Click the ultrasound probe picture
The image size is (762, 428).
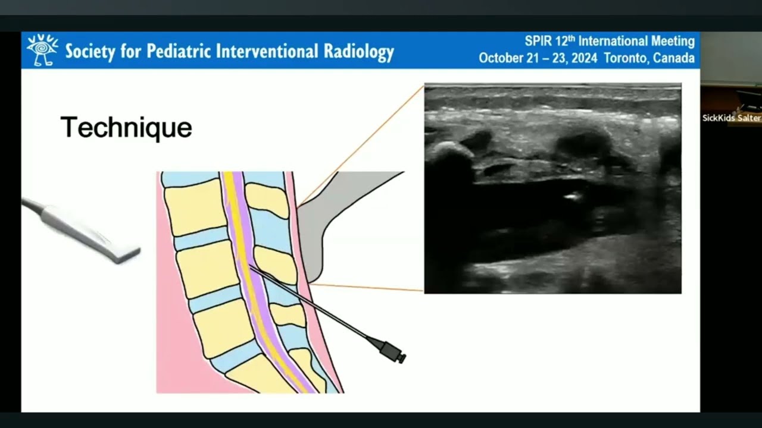tap(82, 231)
